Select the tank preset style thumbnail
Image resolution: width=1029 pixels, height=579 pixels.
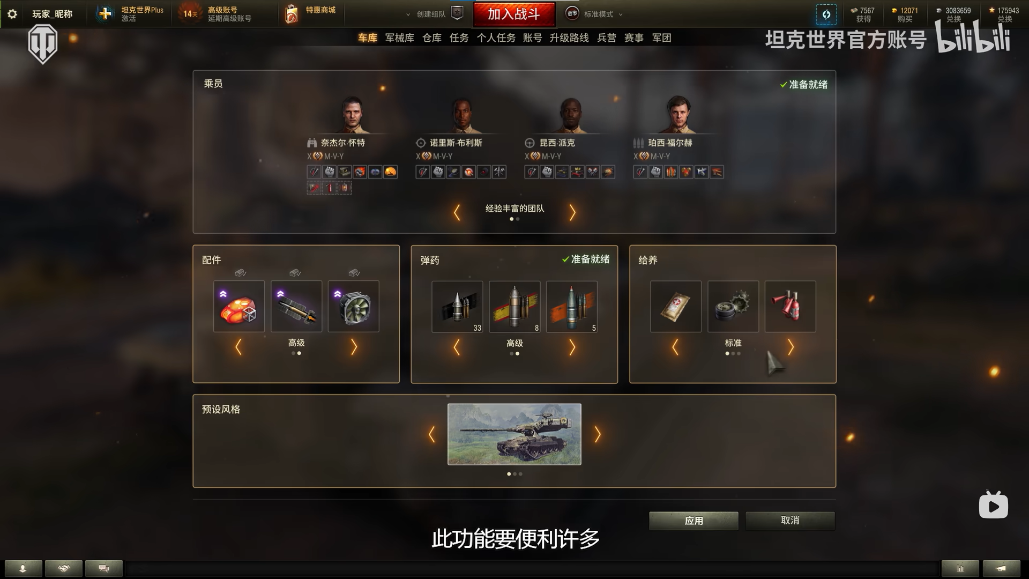(514, 434)
